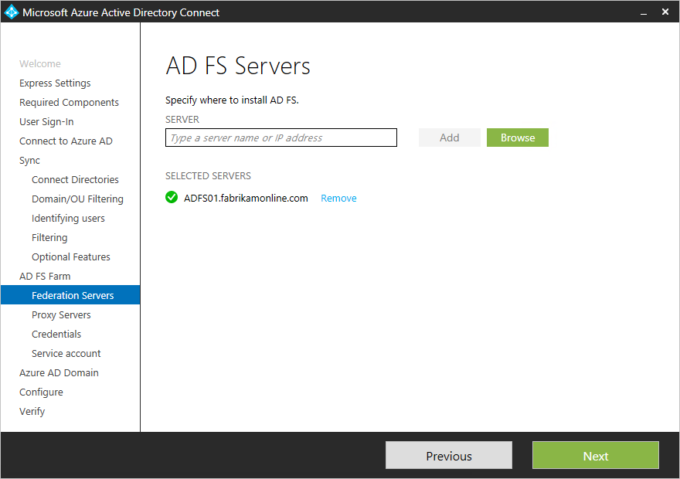This screenshot has height=479, width=680.
Task: Open Connect Directories sub-step
Action: point(75,179)
